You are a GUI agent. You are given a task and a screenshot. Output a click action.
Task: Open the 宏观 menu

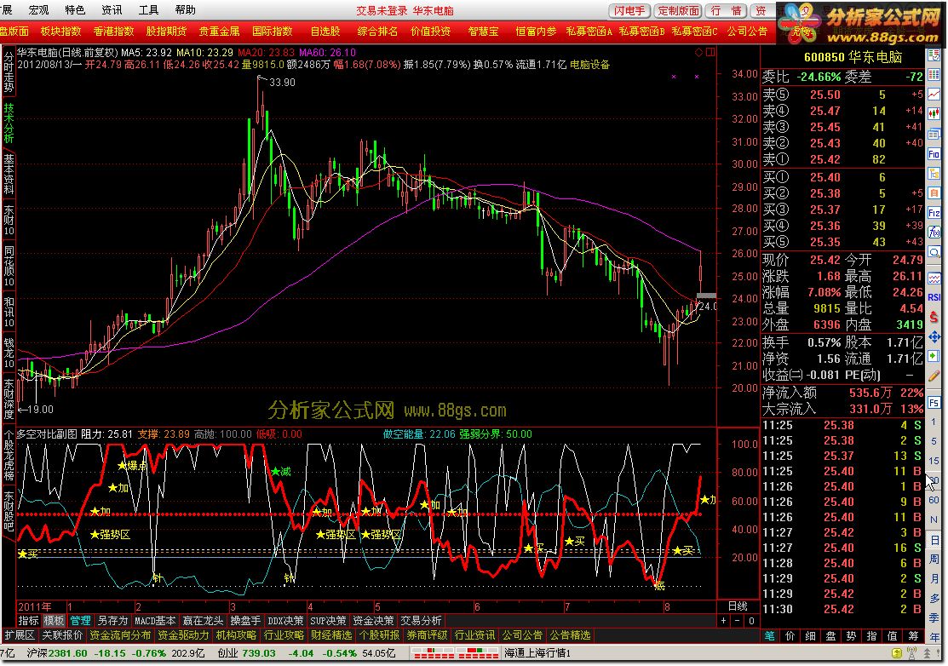(38, 9)
